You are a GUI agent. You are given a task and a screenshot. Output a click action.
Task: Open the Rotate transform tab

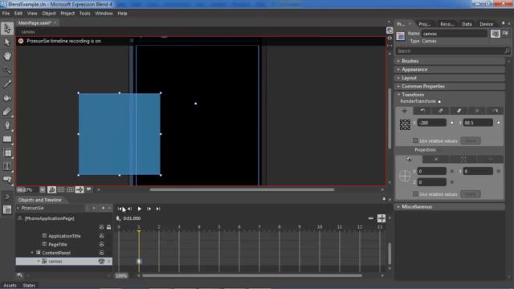pos(422,111)
